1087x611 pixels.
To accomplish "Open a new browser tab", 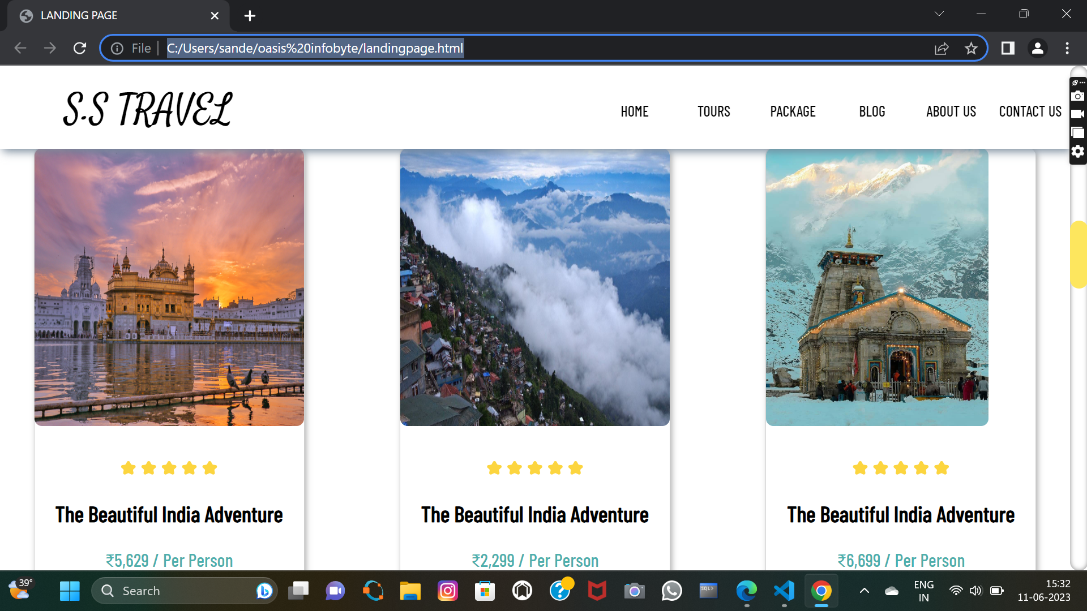I will click(x=250, y=16).
